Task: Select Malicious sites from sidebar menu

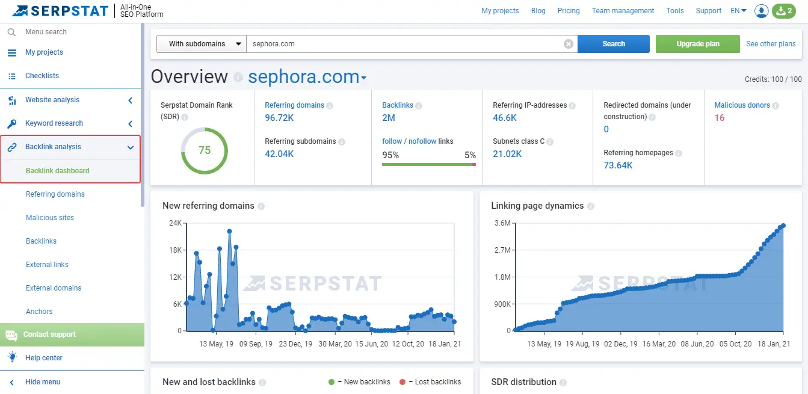Action: point(50,218)
